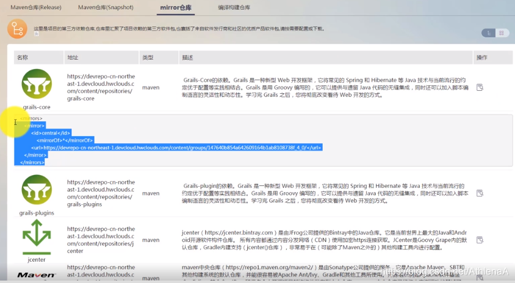This screenshot has width=515, height=283.
Task: Click the 名称 column header
Action: coord(39,57)
